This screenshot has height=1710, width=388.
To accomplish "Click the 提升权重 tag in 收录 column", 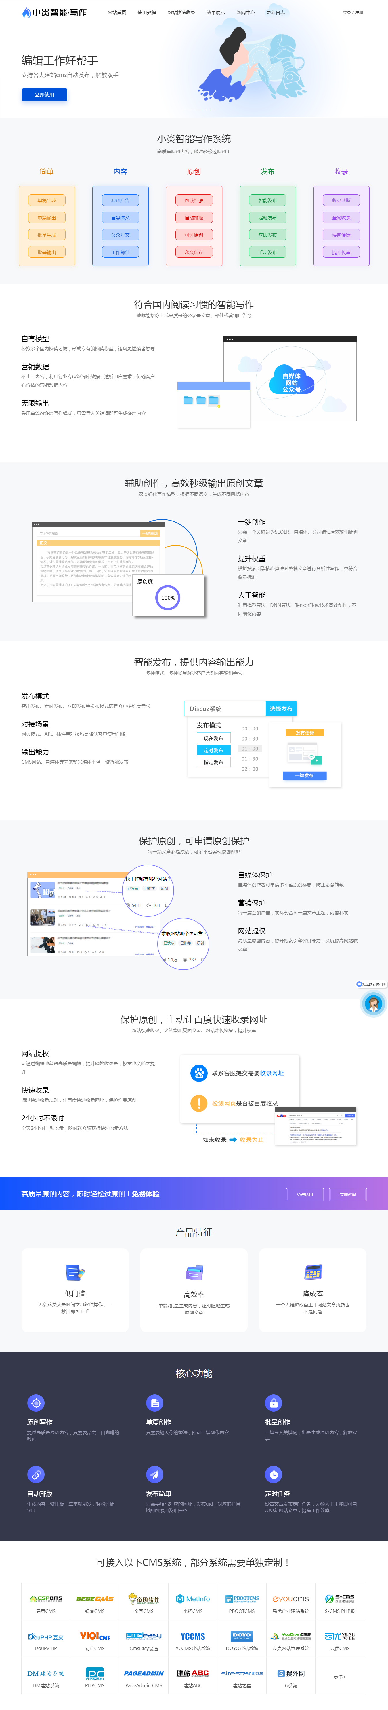I will pyautogui.click(x=341, y=252).
